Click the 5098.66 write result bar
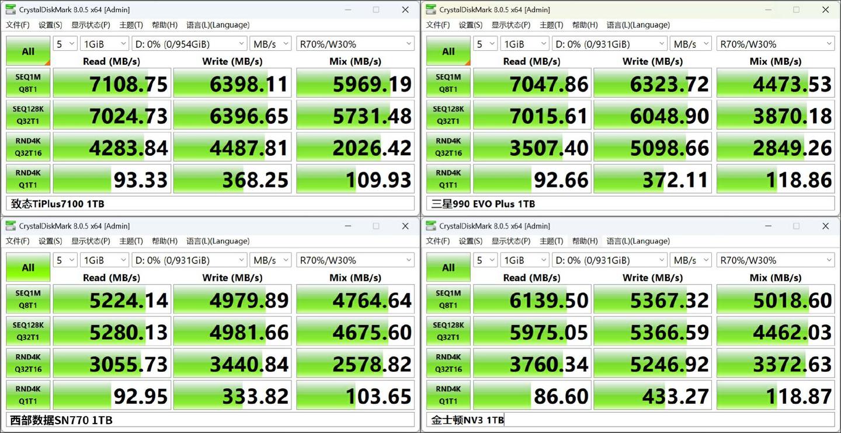Screen dimensions: 841x433 (x=652, y=147)
